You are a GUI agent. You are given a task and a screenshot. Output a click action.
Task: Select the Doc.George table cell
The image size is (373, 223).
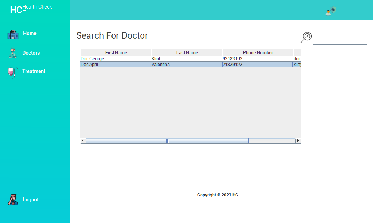(x=116, y=59)
